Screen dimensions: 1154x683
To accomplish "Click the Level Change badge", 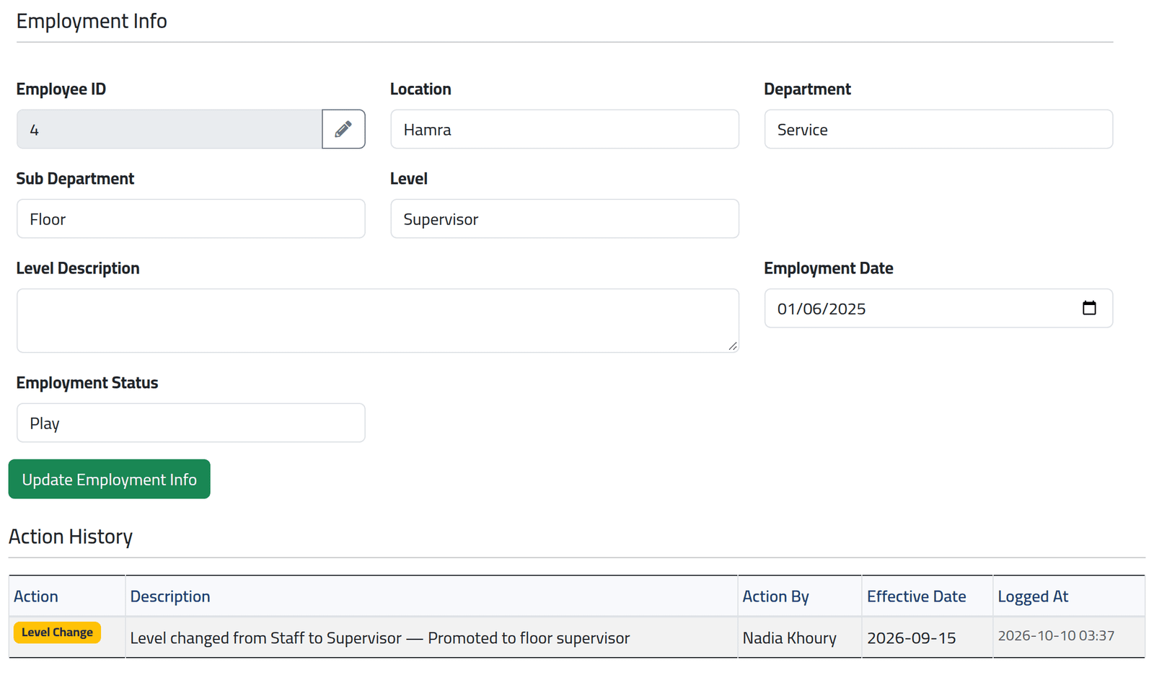I will (57, 633).
